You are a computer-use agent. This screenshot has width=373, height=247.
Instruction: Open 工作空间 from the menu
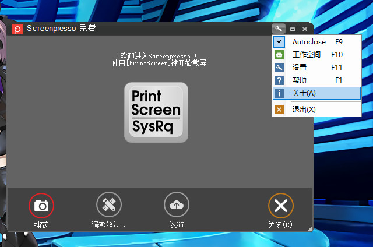click(x=317, y=55)
